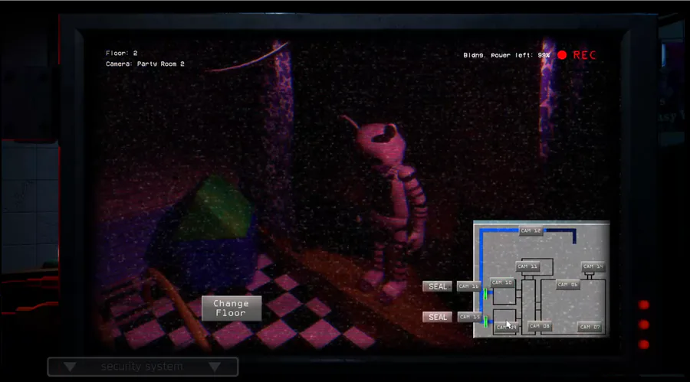Viewport: 690px width, 382px height.
Task: Switch to CAM 15 beside the map
Action: click(x=469, y=317)
